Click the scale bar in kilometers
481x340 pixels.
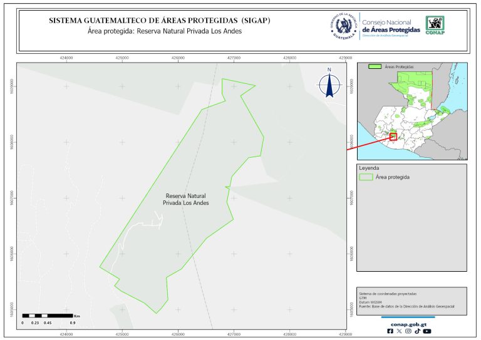pyautogui.click(x=48, y=316)
